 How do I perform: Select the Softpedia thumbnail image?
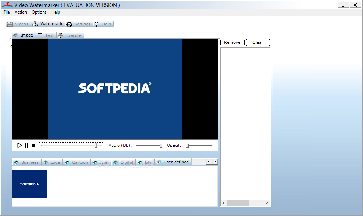pyautogui.click(x=30, y=184)
